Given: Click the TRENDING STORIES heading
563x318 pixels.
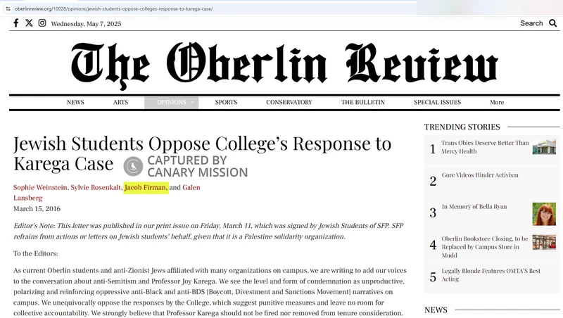Looking at the screenshot, I should pyautogui.click(x=462, y=127).
